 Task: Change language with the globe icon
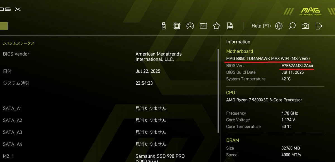[279, 26]
